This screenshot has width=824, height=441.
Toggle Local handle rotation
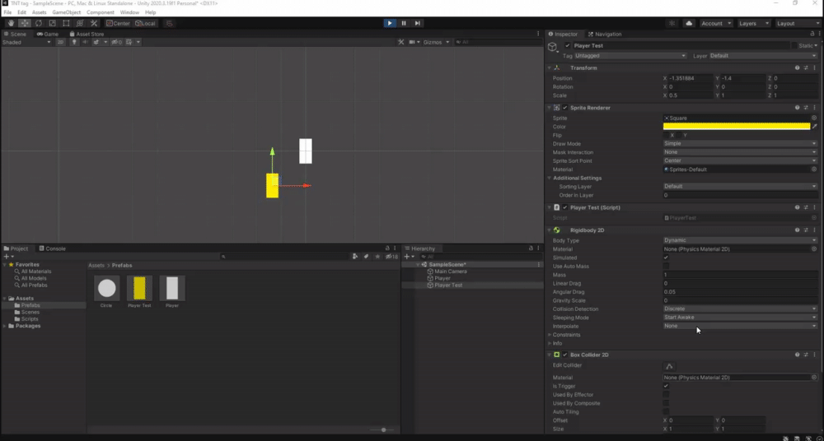[x=145, y=23]
